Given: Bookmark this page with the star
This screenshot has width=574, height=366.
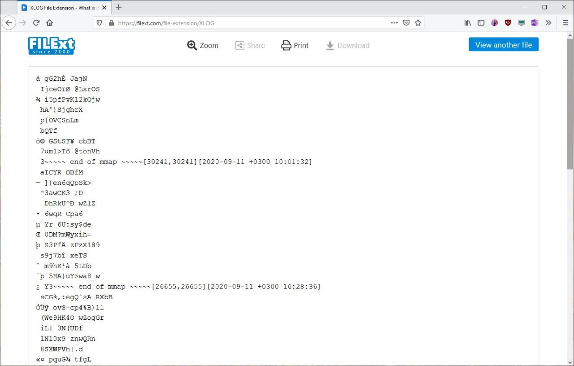Looking at the screenshot, I should [x=418, y=23].
